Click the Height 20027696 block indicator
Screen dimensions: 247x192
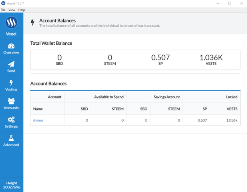(12, 185)
